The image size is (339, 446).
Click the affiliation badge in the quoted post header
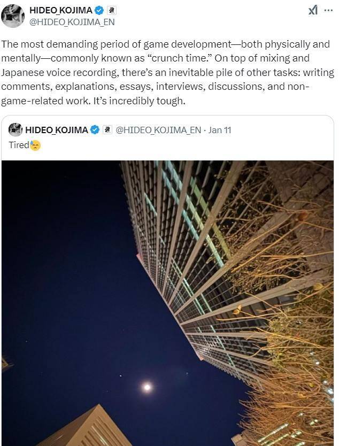click(x=107, y=130)
